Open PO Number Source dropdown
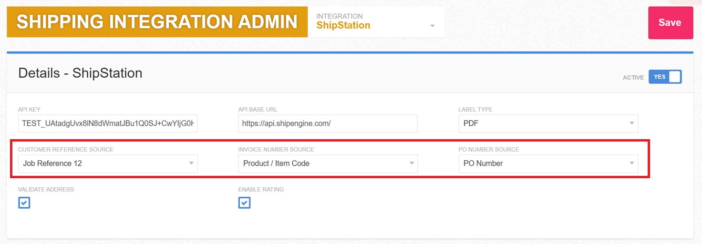The image size is (702, 244). [548, 163]
